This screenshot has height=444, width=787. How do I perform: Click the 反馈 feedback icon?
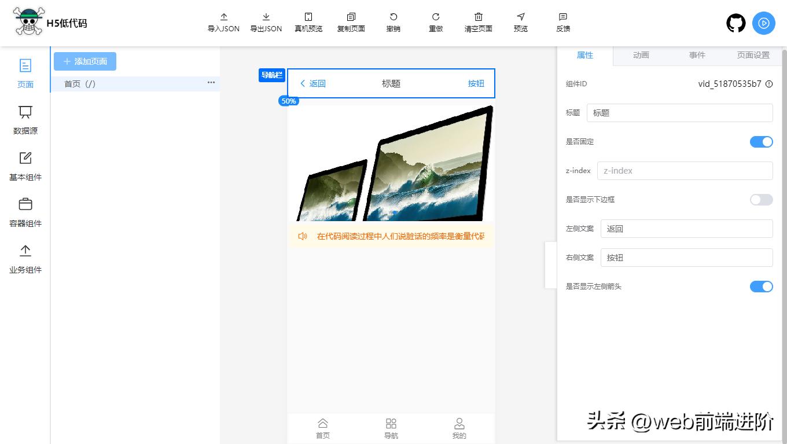[562, 22]
